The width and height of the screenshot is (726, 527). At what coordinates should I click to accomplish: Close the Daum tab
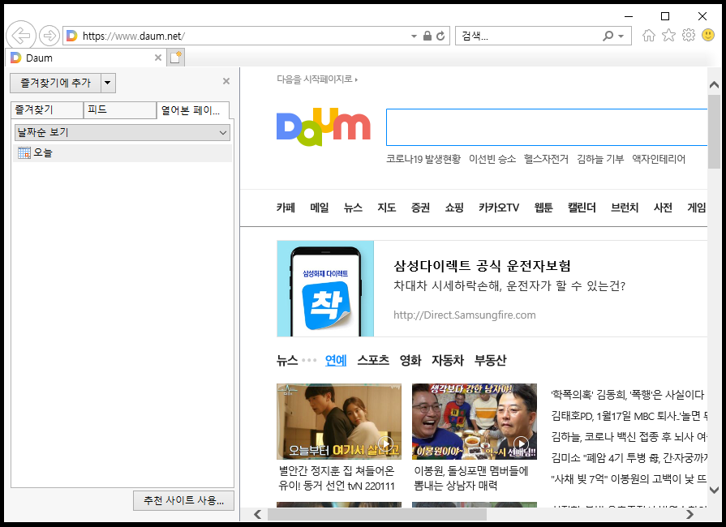158,58
